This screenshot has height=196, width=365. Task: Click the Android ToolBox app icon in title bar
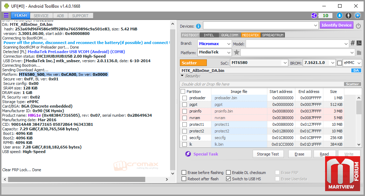7,6
